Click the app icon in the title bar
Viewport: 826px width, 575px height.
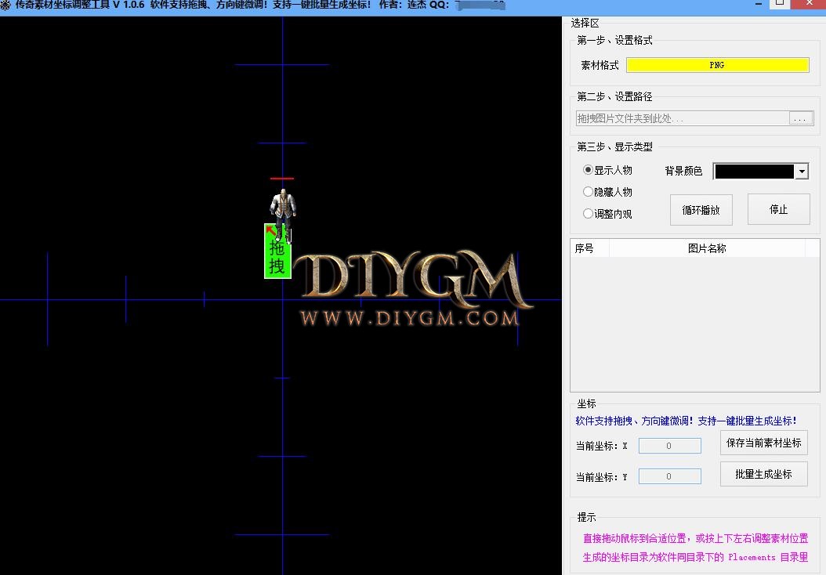tap(5, 5)
